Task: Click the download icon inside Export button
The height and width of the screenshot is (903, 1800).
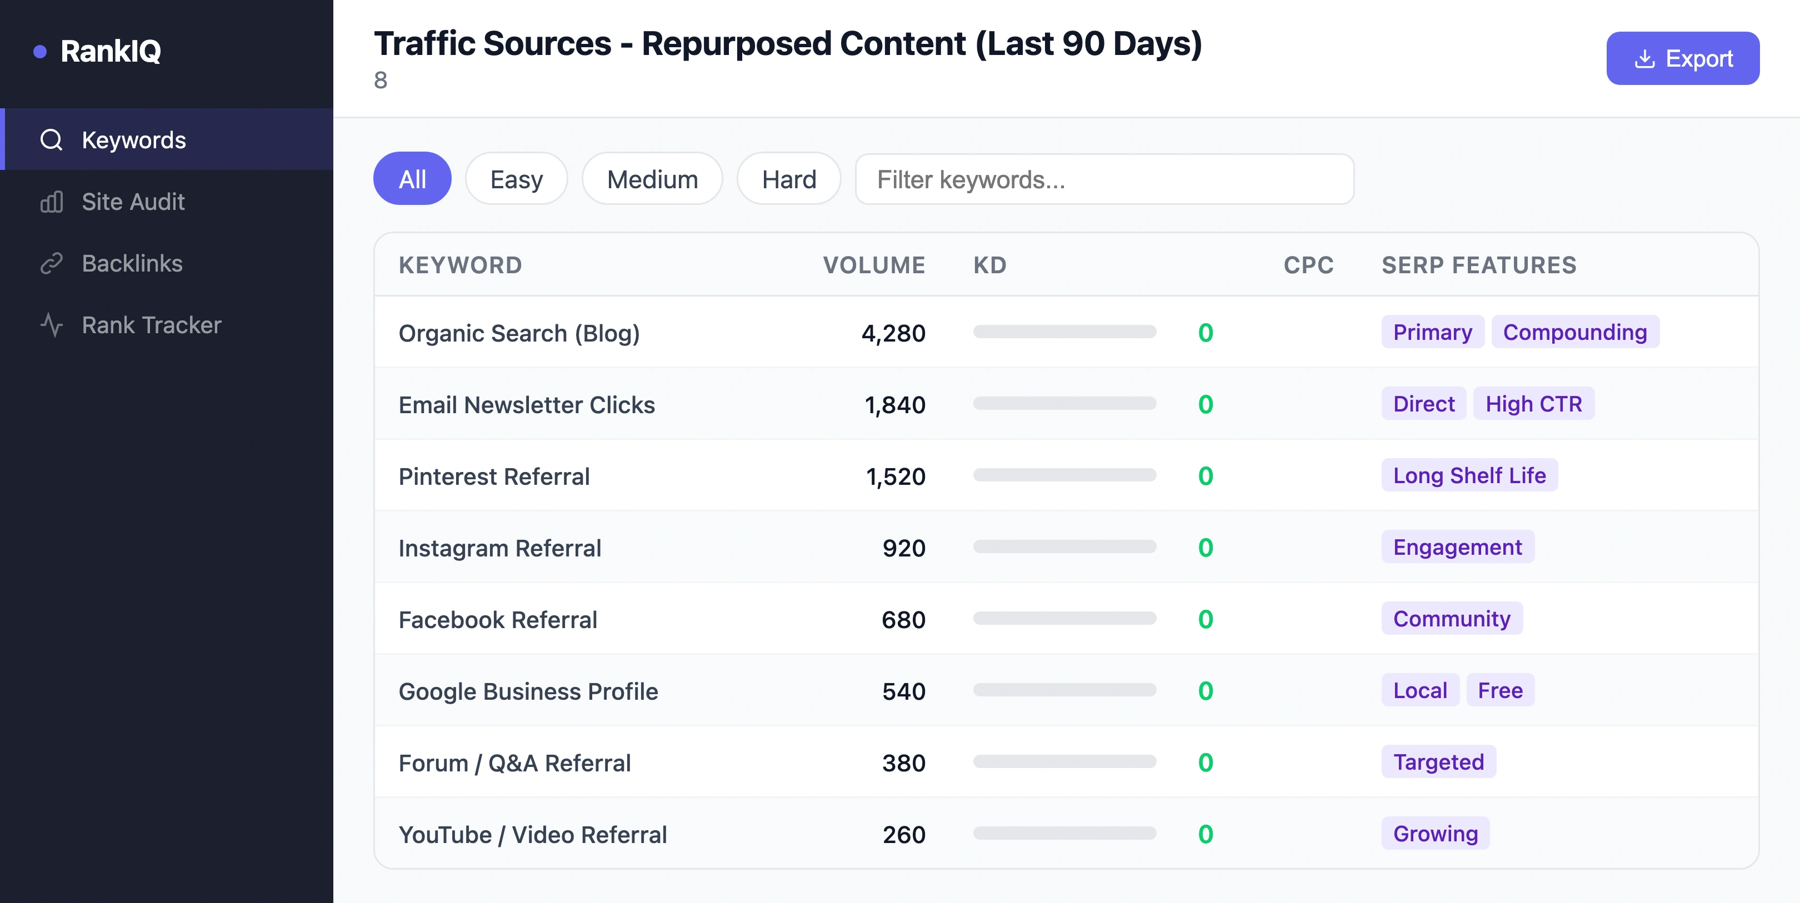Action: (x=1645, y=58)
